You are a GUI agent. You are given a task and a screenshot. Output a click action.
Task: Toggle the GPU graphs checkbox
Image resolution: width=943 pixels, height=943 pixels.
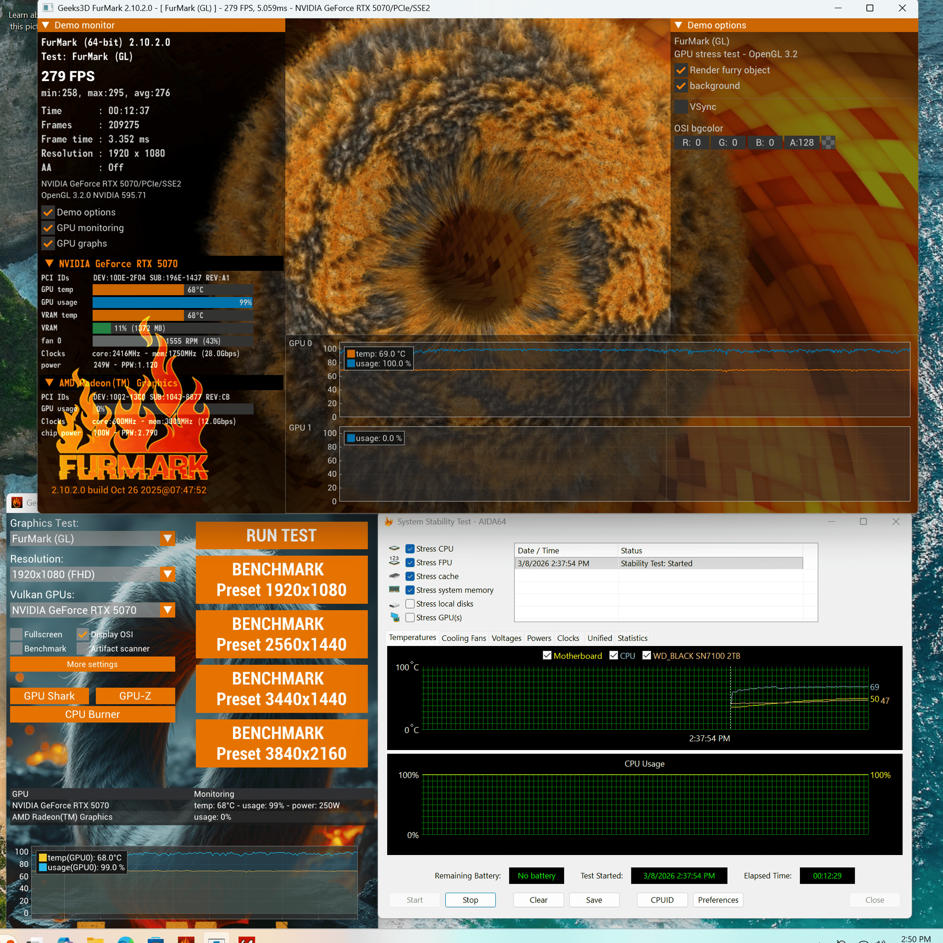point(48,244)
